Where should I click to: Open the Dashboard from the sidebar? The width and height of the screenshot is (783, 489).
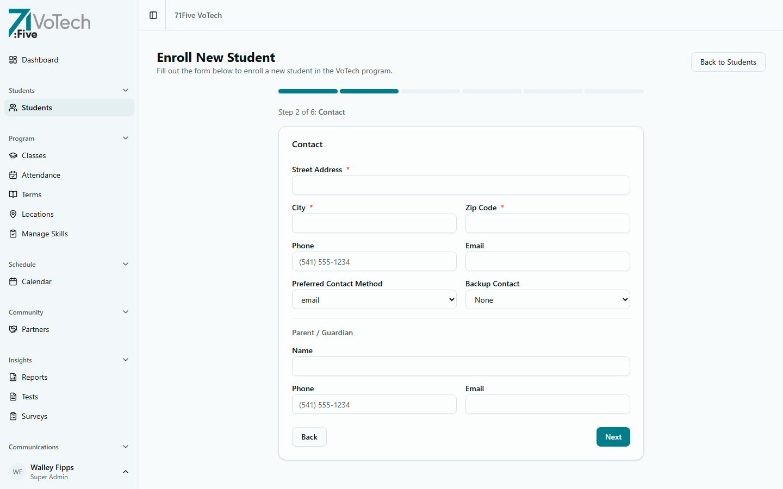[40, 60]
